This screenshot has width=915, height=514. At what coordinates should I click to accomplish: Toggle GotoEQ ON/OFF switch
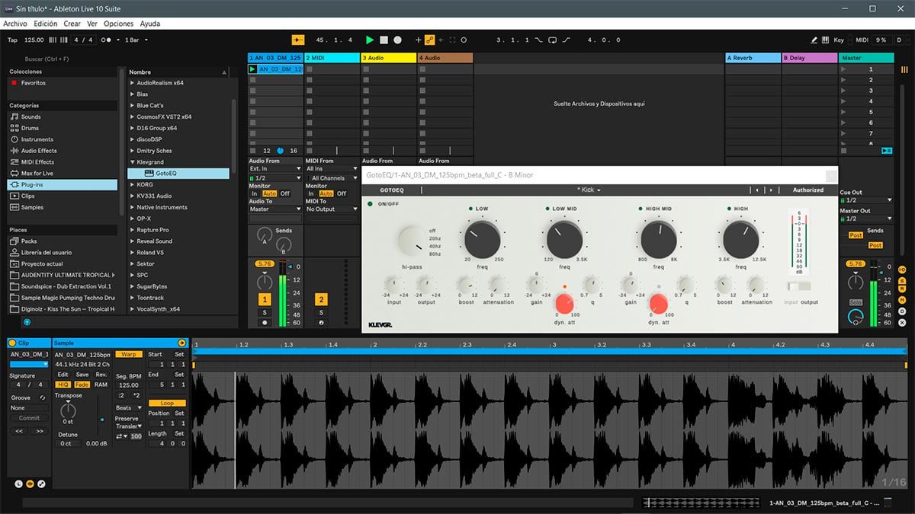pyautogui.click(x=371, y=204)
